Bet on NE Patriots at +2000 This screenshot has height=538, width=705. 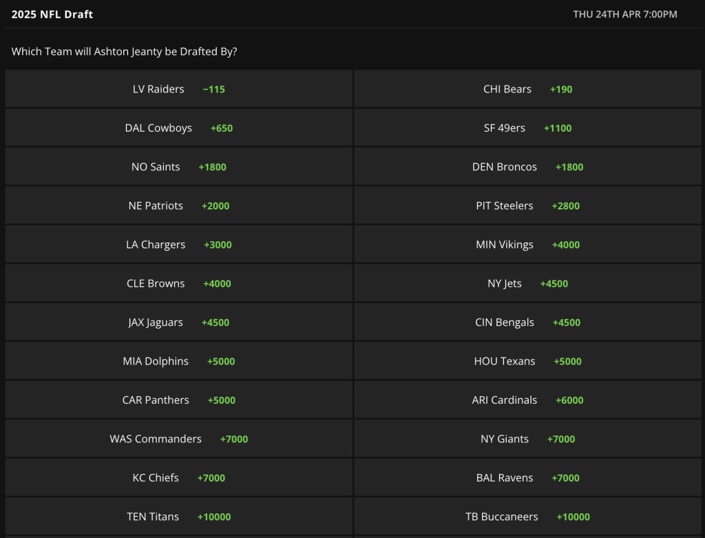[178, 205]
